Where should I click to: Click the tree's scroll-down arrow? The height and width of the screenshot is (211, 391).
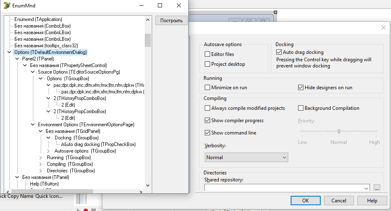[x=148, y=185]
